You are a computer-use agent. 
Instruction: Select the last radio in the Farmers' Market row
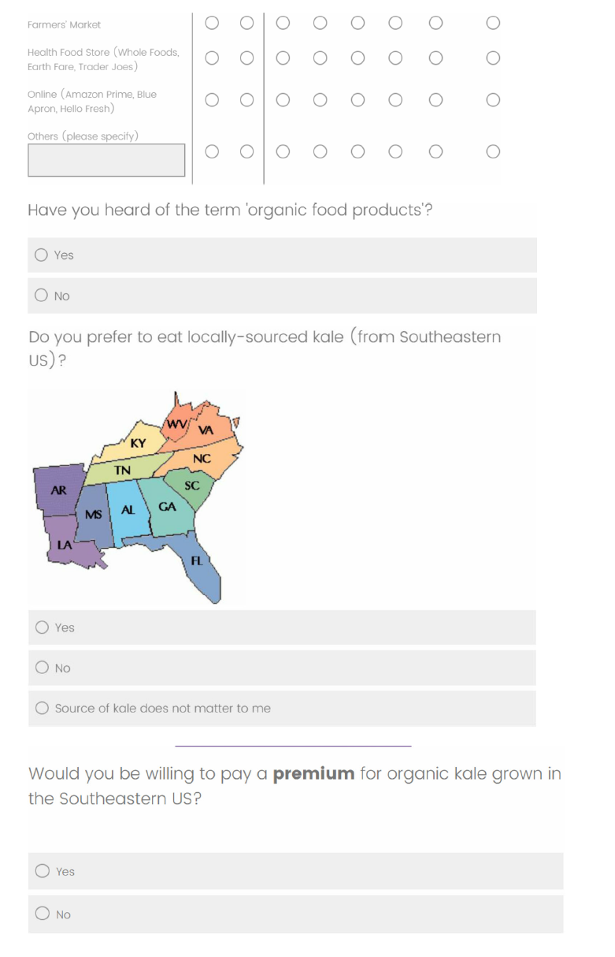click(x=493, y=23)
